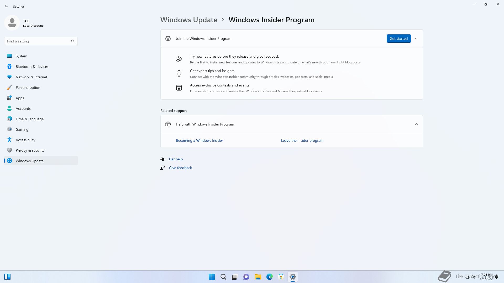Screen dimensions: 504x283
Task: Click 'Try new features before they release' text
Action: [x=234, y=56]
